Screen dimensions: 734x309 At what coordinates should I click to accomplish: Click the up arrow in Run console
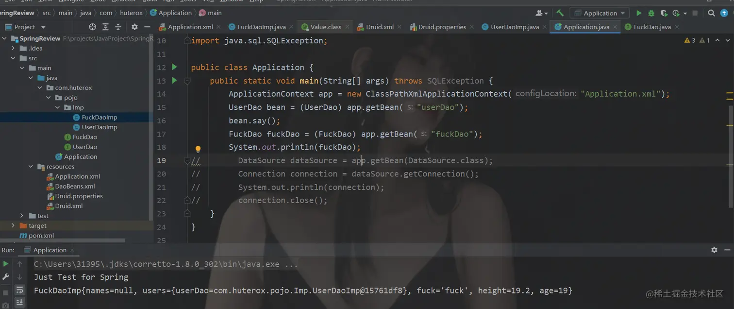coord(20,264)
